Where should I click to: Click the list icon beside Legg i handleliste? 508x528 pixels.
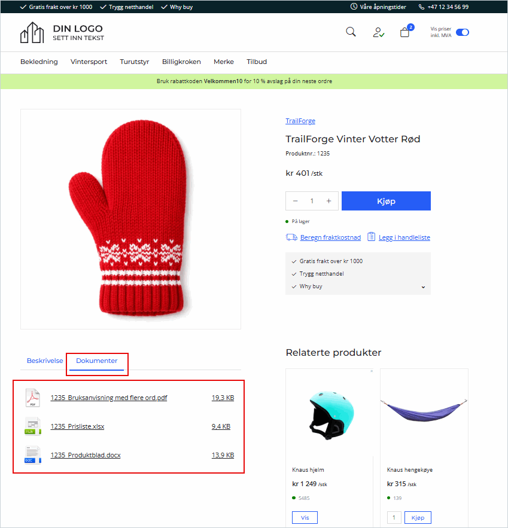(371, 237)
